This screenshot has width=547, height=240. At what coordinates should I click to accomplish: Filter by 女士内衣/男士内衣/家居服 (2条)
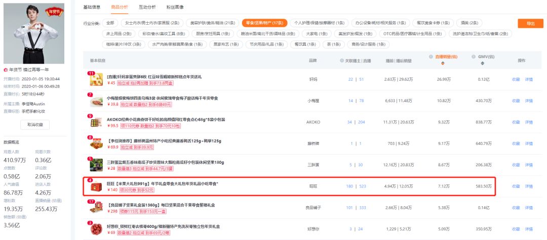point(152,23)
